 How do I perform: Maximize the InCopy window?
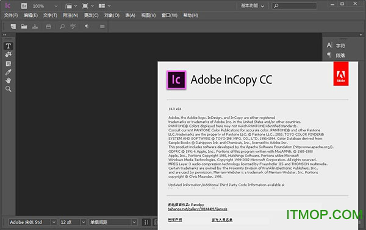[x=342, y=4]
